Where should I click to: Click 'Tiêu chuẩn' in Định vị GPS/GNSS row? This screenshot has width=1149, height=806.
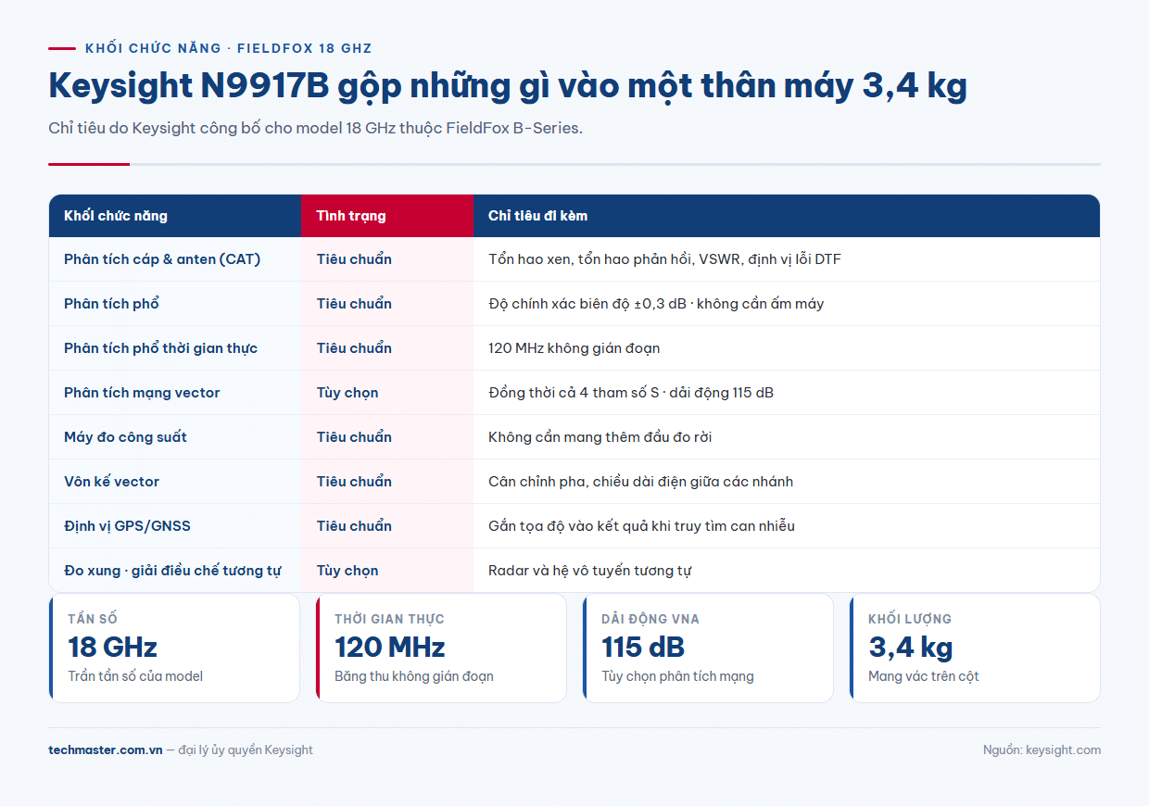click(354, 526)
